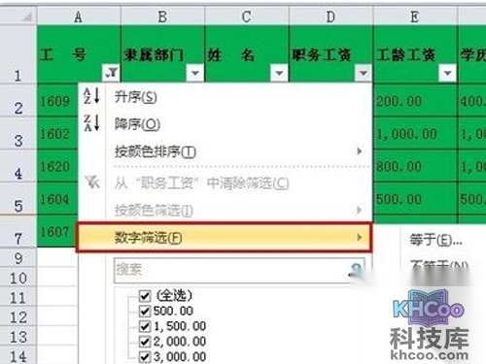
Task: Select row 3 header
Action: 18,133
